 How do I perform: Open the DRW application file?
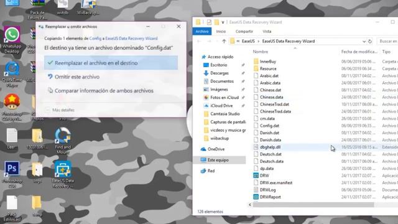click(x=264, y=175)
